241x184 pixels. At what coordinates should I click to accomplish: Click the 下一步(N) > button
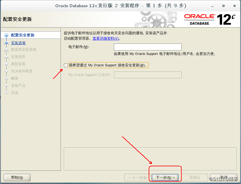click(x=165, y=177)
